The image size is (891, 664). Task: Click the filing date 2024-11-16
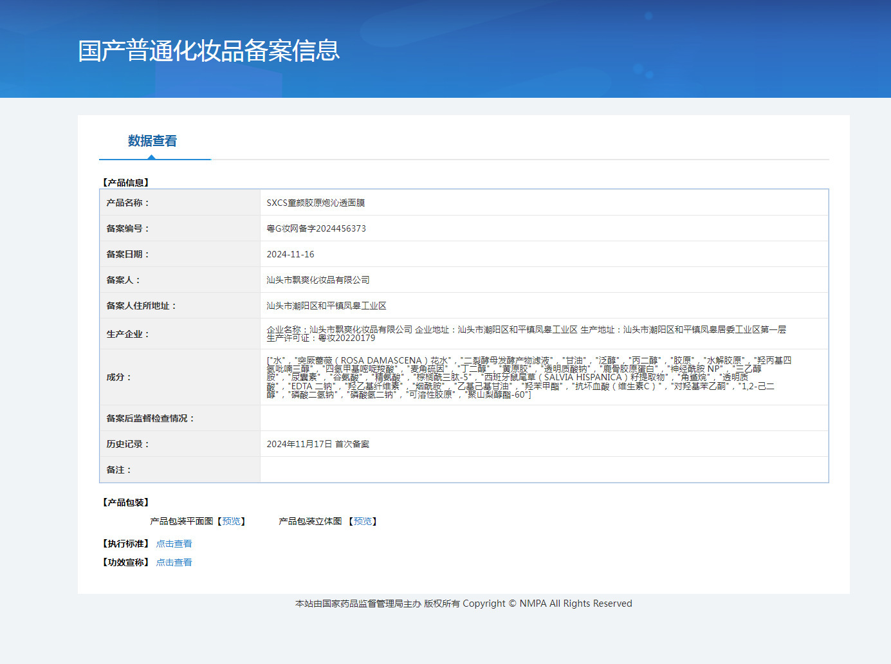coord(291,254)
